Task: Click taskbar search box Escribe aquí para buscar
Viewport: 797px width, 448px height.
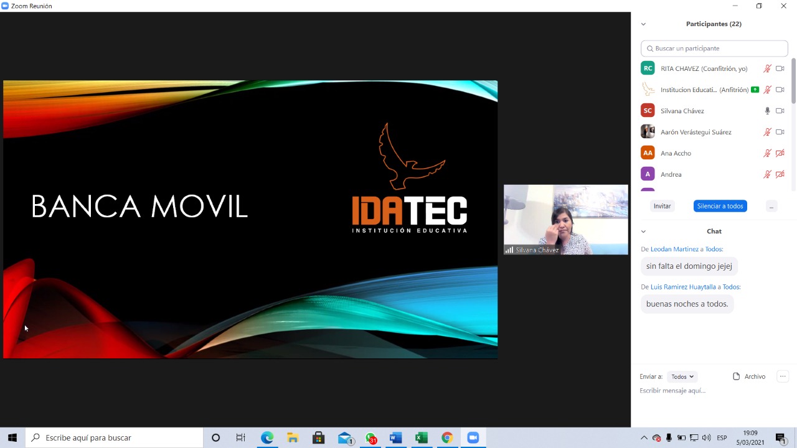Action: (x=114, y=438)
